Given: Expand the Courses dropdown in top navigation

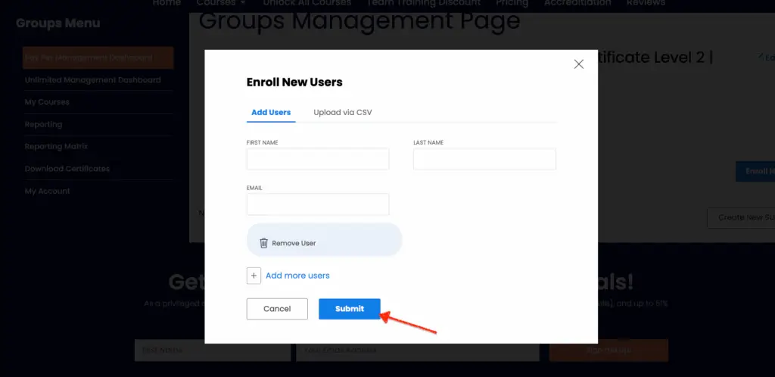Looking at the screenshot, I should tap(220, 3).
